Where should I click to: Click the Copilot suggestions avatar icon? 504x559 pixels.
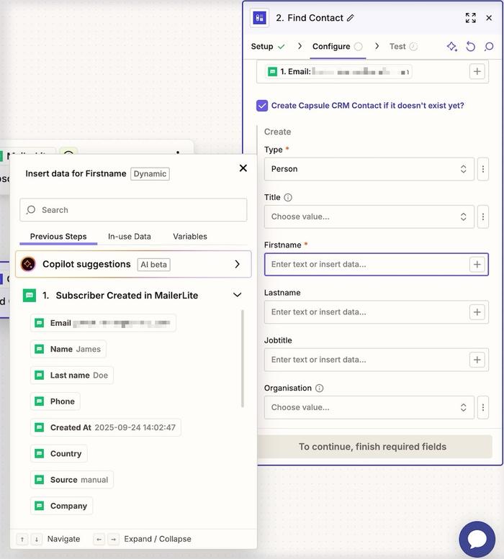28,264
